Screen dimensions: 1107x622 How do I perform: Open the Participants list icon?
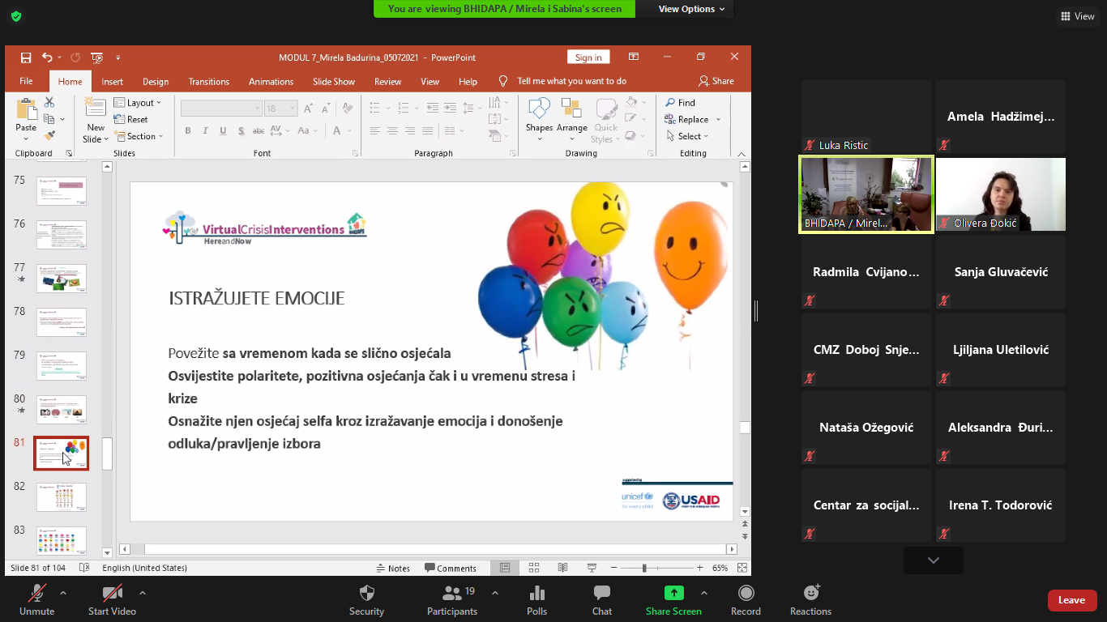pyautogui.click(x=452, y=593)
